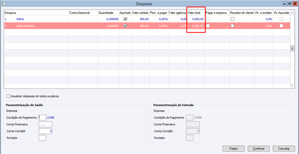
Task: Toggle Vlr. Ajustado checkbox in Adiantamento row
Action: 281,26
